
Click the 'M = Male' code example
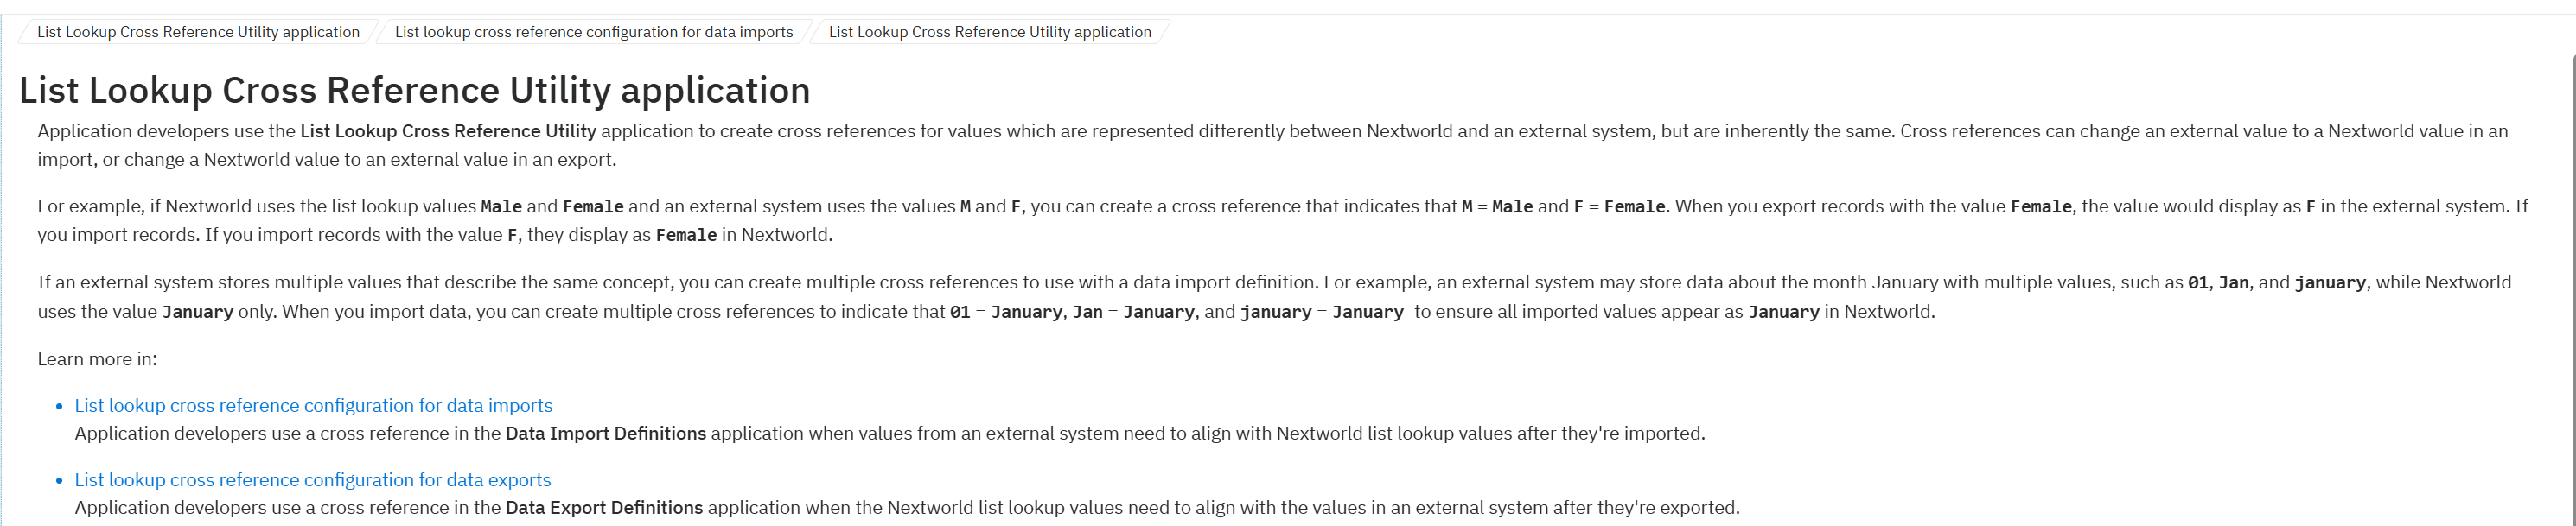1496,207
